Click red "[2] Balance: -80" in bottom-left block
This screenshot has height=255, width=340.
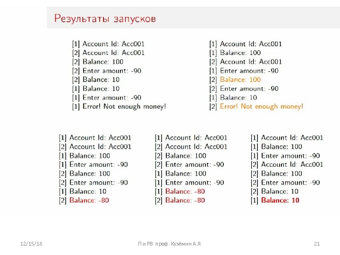tap(84, 200)
